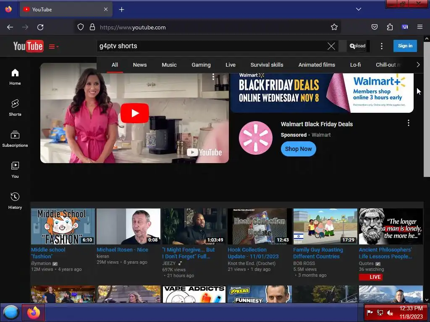Viewport: 430px width, 322px height.
Task: Open the YouTube logo home link
Action: (x=28, y=46)
